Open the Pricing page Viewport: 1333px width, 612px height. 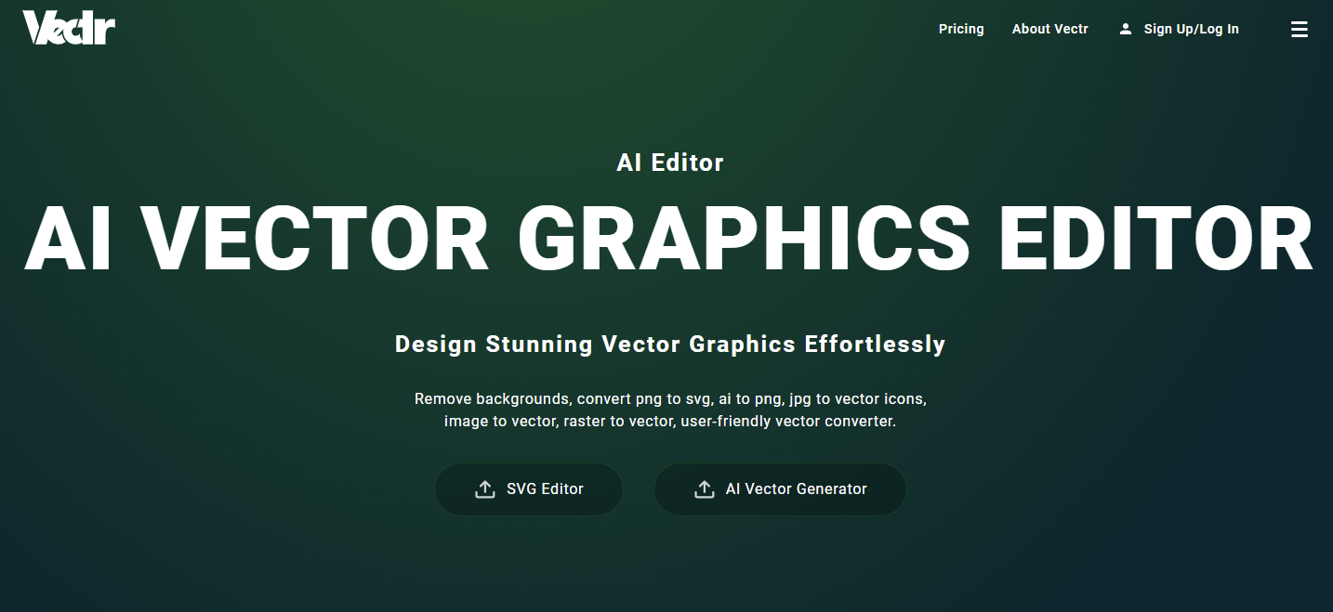[x=961, y=29]
